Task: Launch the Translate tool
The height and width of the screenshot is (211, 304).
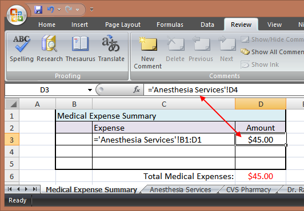Action: pyautogui.click(x=111, y=48)
